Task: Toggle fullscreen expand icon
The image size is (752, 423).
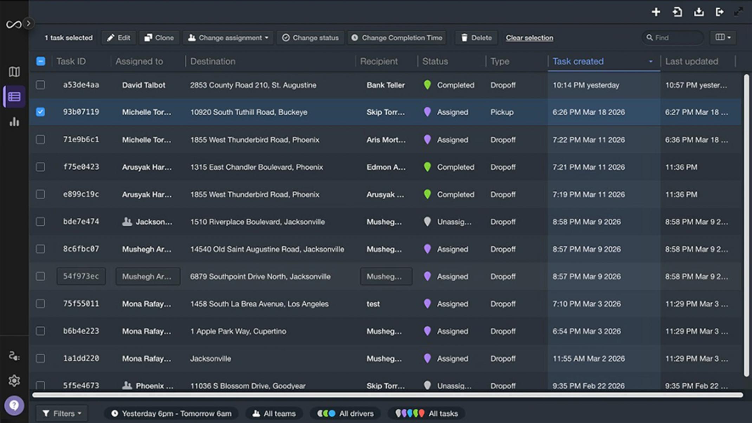Action: (x=738, y=12)
